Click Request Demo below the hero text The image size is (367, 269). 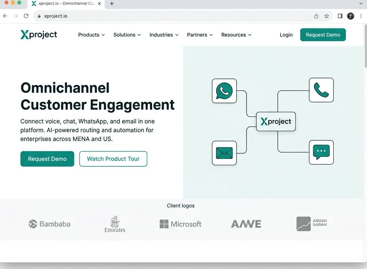click(x=47, y=159)
